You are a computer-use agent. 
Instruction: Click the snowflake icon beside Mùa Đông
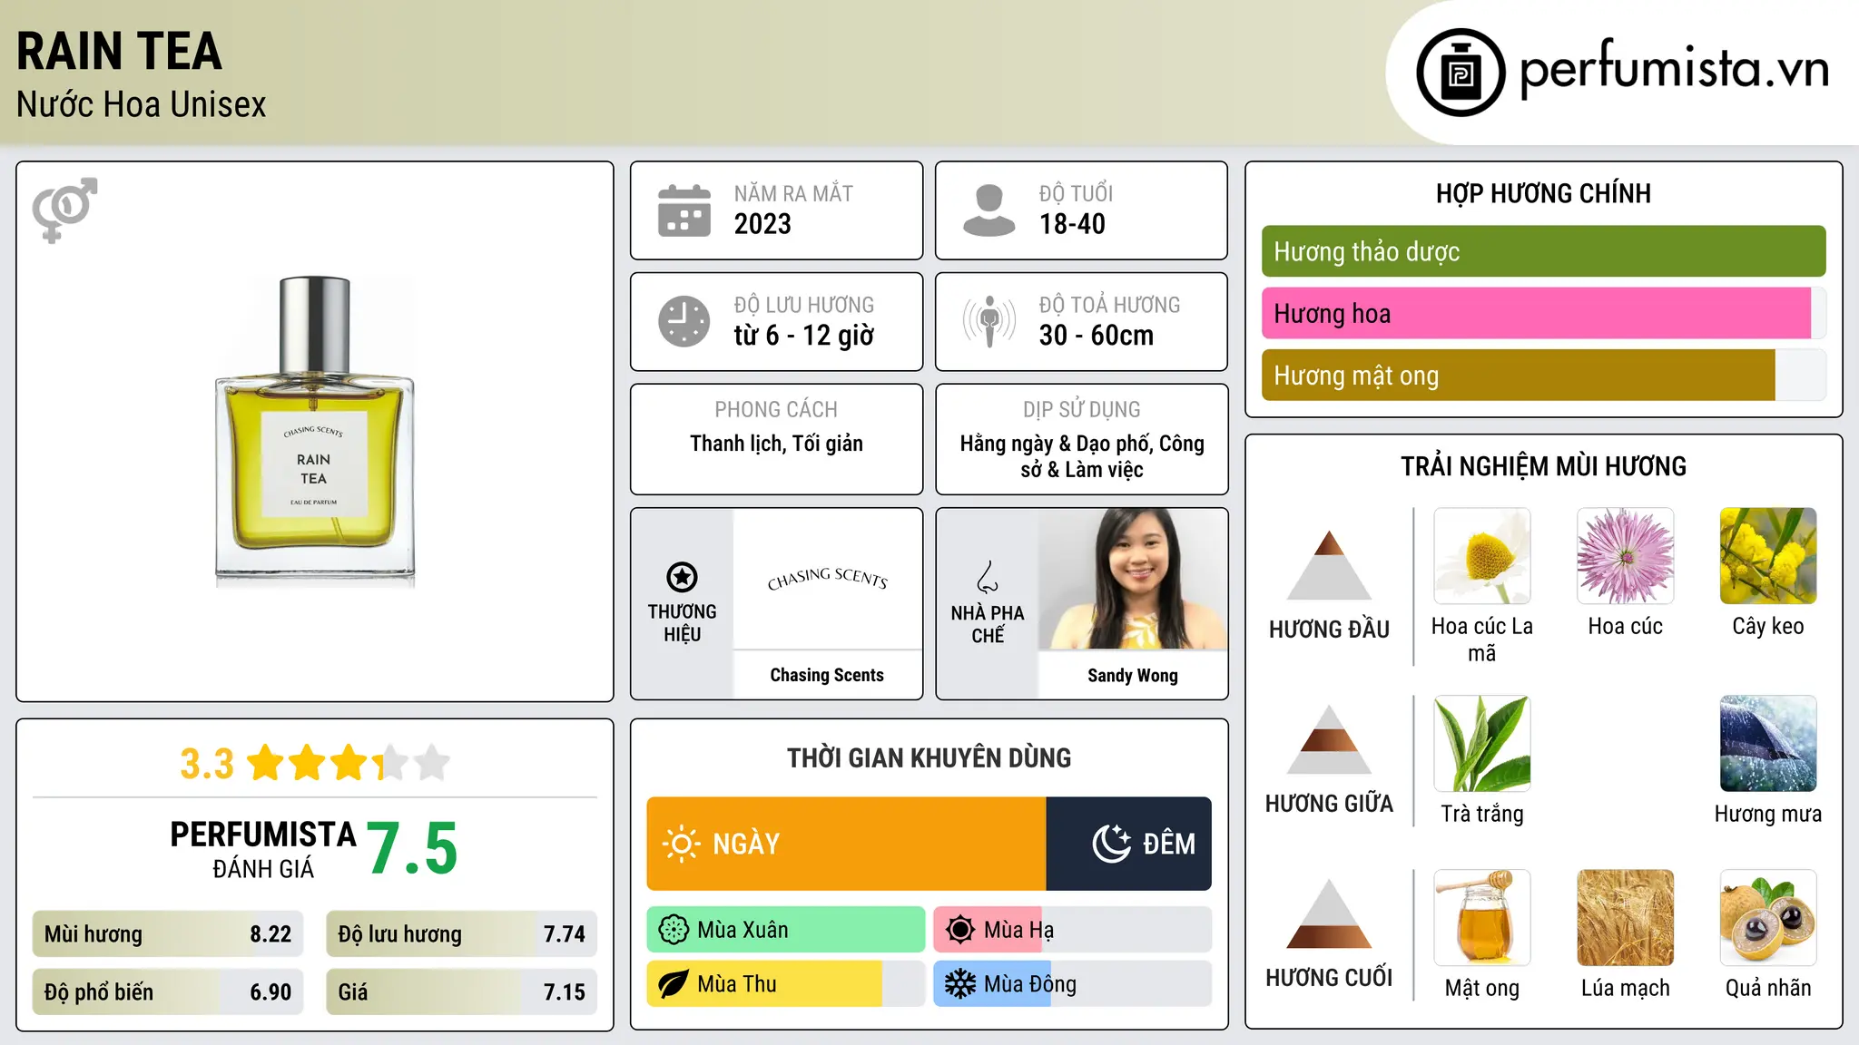[x=960, y=984]
